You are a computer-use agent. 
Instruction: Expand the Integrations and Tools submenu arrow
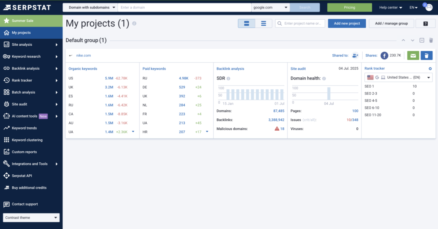tap(57, 164)
